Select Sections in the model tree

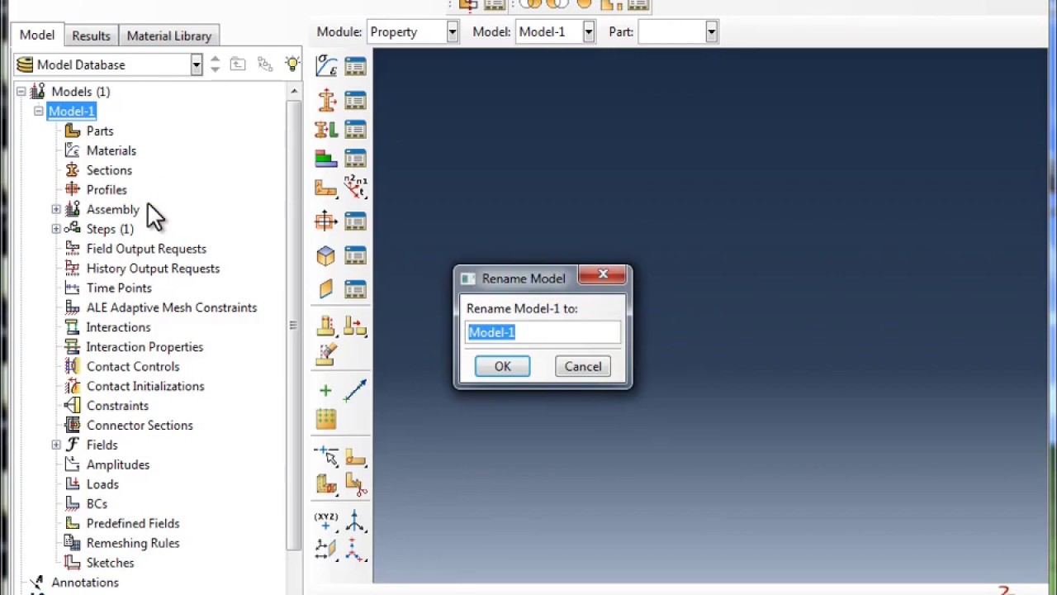[109, 170]
